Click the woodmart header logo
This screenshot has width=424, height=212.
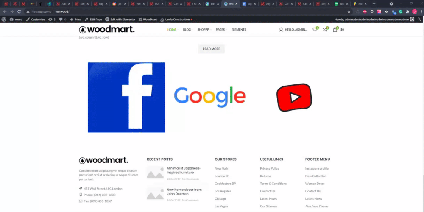click(106, 30)
